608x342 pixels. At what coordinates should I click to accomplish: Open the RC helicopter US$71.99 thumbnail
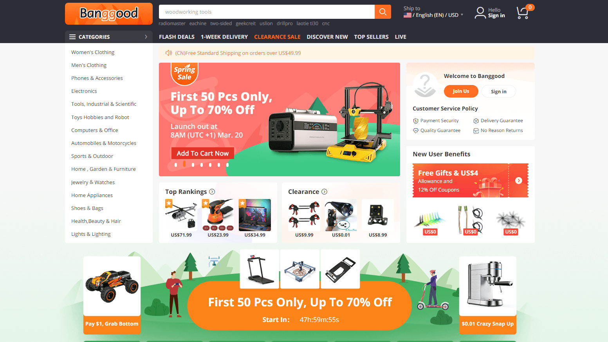(181, 215)
